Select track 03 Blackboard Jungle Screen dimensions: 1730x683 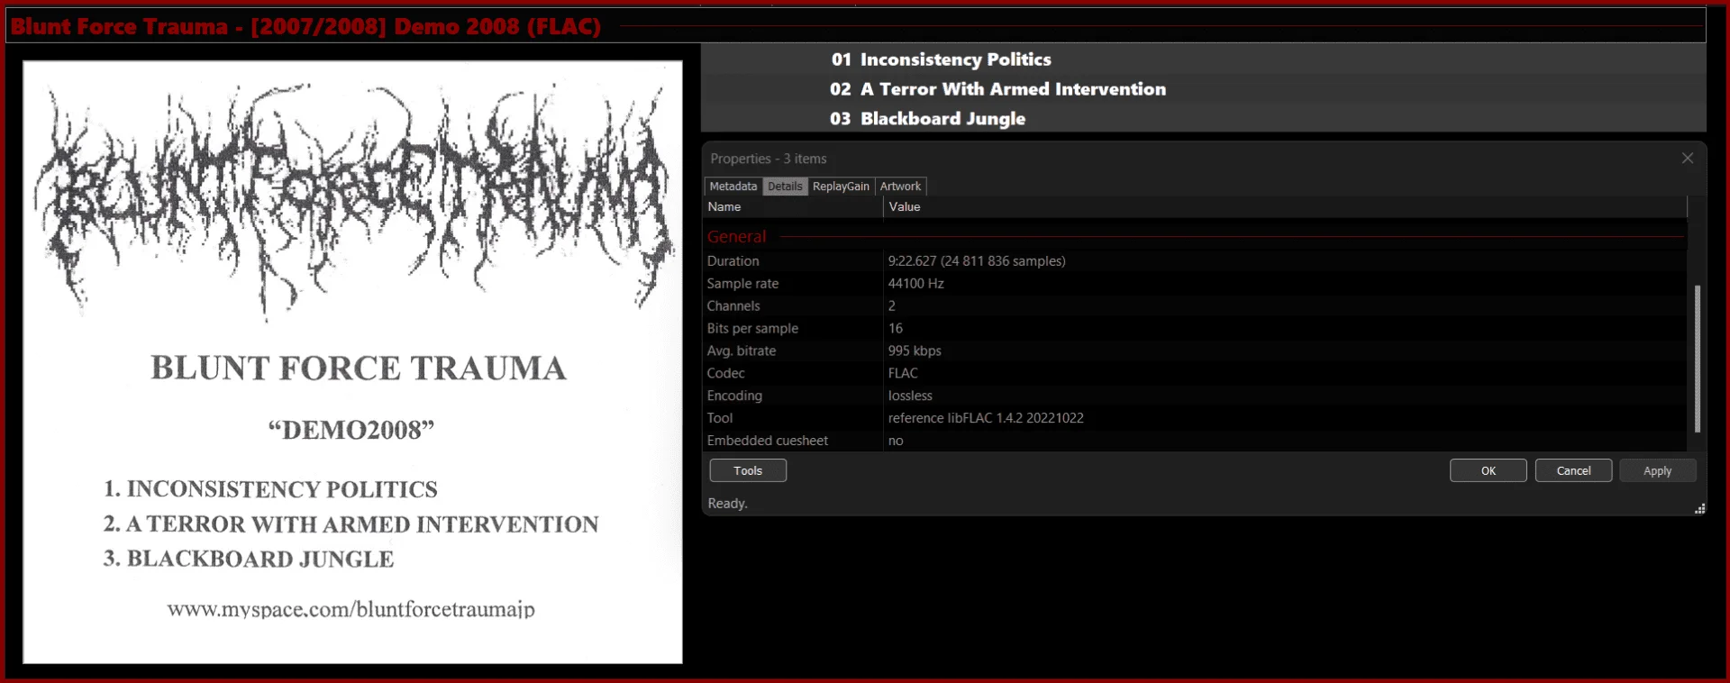(1204, 119)
